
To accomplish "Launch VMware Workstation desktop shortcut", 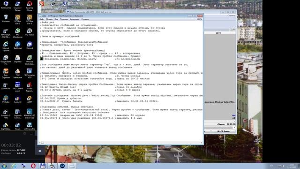I will (30, 60).
